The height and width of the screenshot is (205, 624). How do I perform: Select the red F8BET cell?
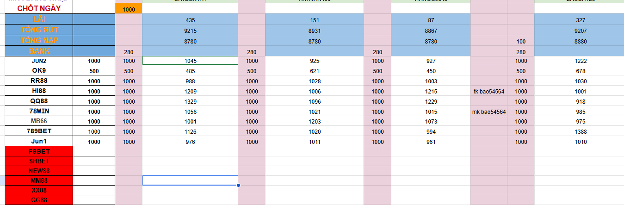tap(39, 151)
